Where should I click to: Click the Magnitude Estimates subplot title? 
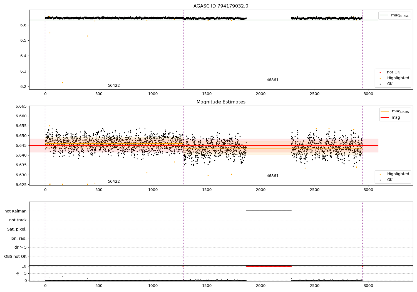click(221, 102)
